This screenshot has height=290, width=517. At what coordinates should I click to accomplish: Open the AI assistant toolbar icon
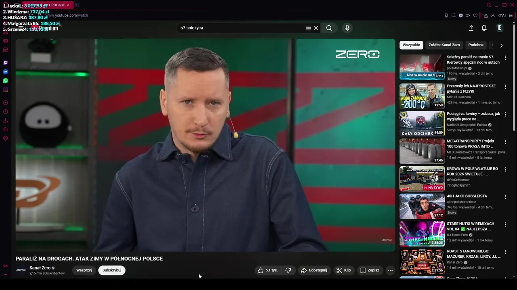pyautogui.click(x=502, y=15)
